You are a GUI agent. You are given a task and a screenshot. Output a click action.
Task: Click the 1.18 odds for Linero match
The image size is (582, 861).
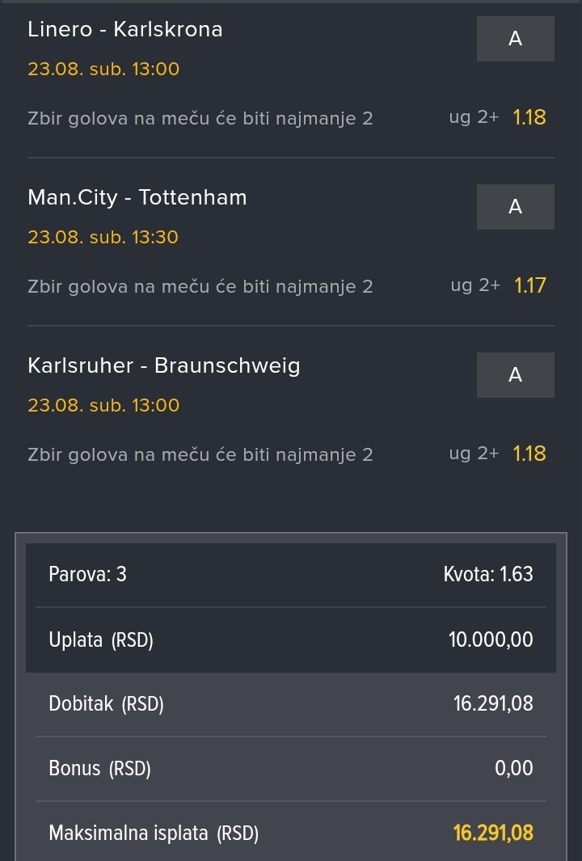529,117
